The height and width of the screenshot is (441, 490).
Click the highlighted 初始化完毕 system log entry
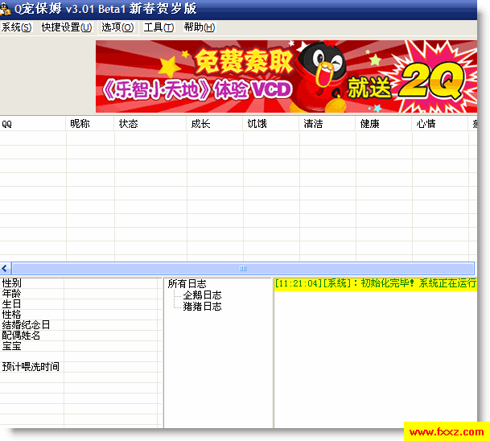(x=375, y=284)
